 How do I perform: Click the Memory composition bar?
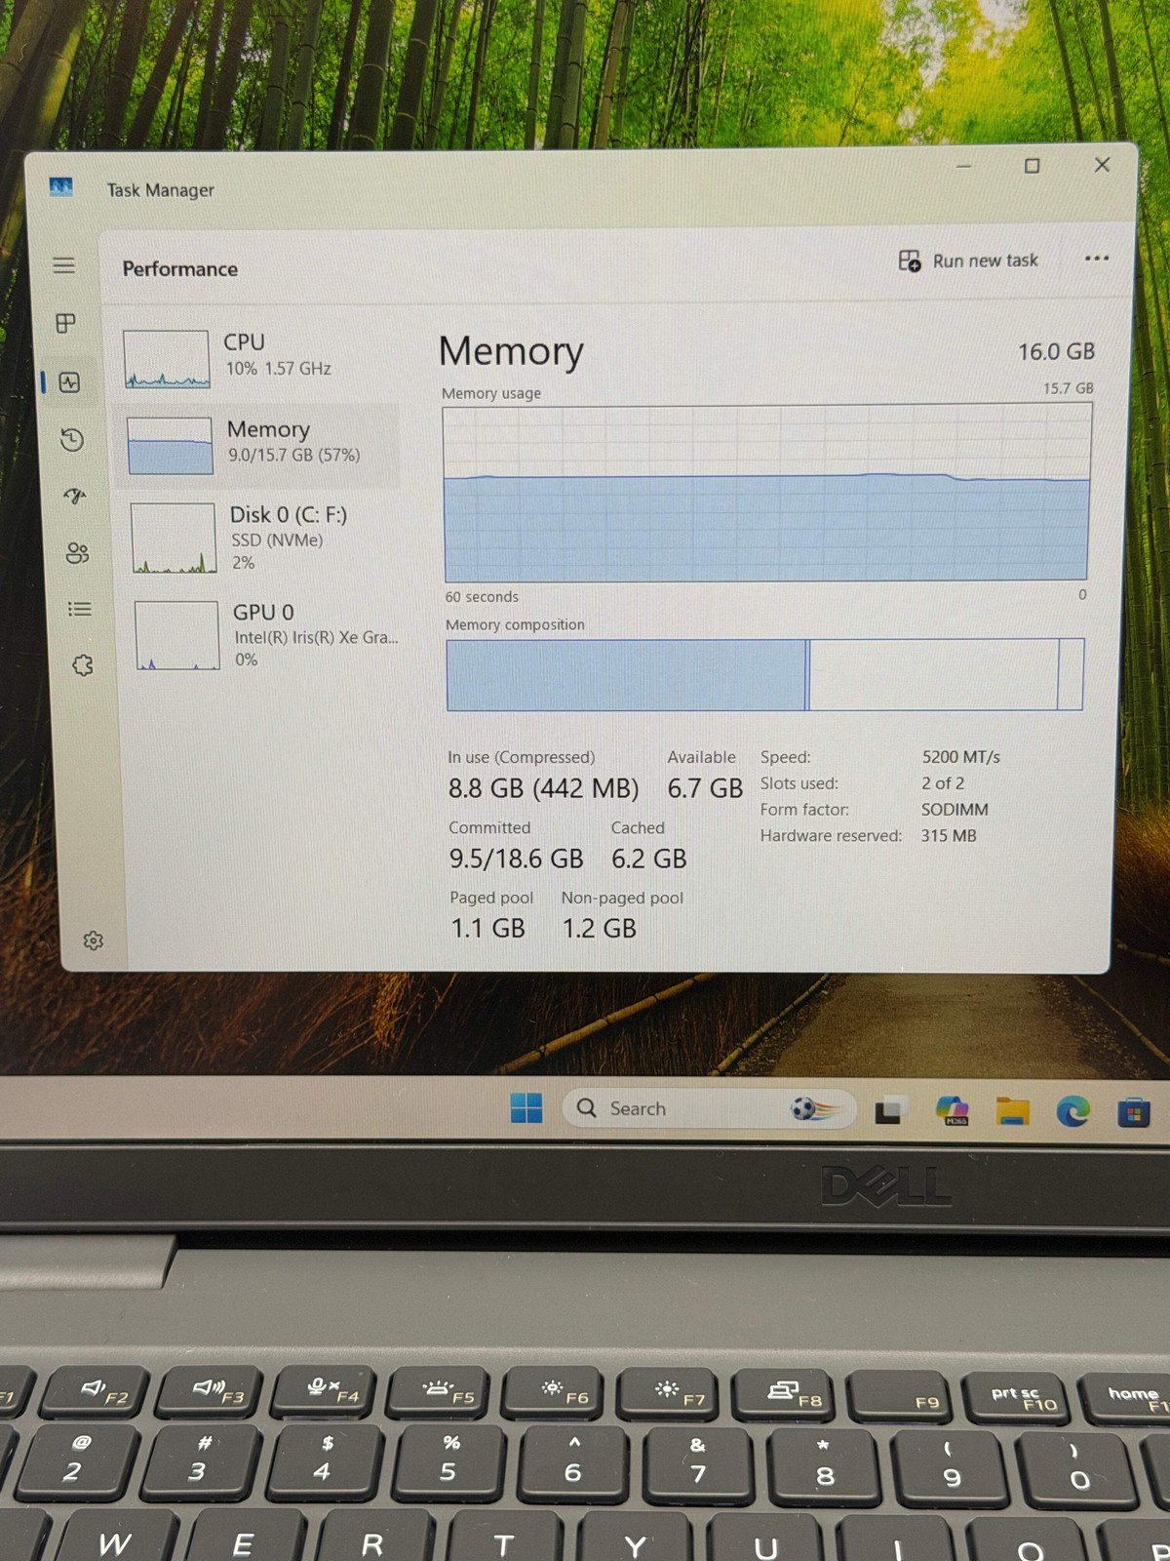point(764,674)
